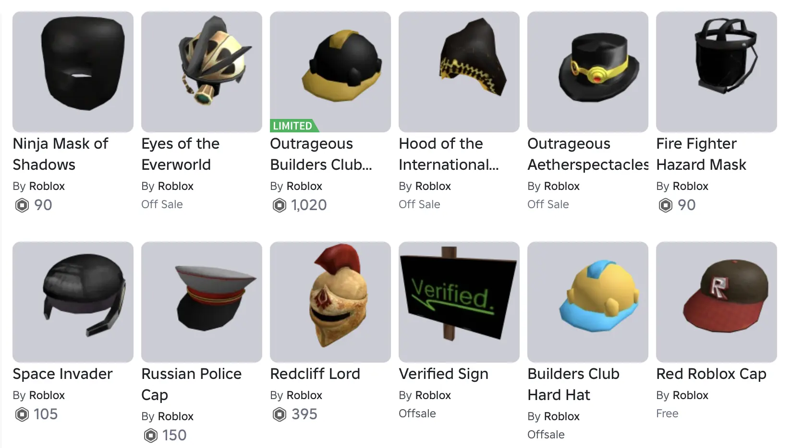
Task: Open the Red Roblox Cap thumbnail
Action: coord(717,302)
